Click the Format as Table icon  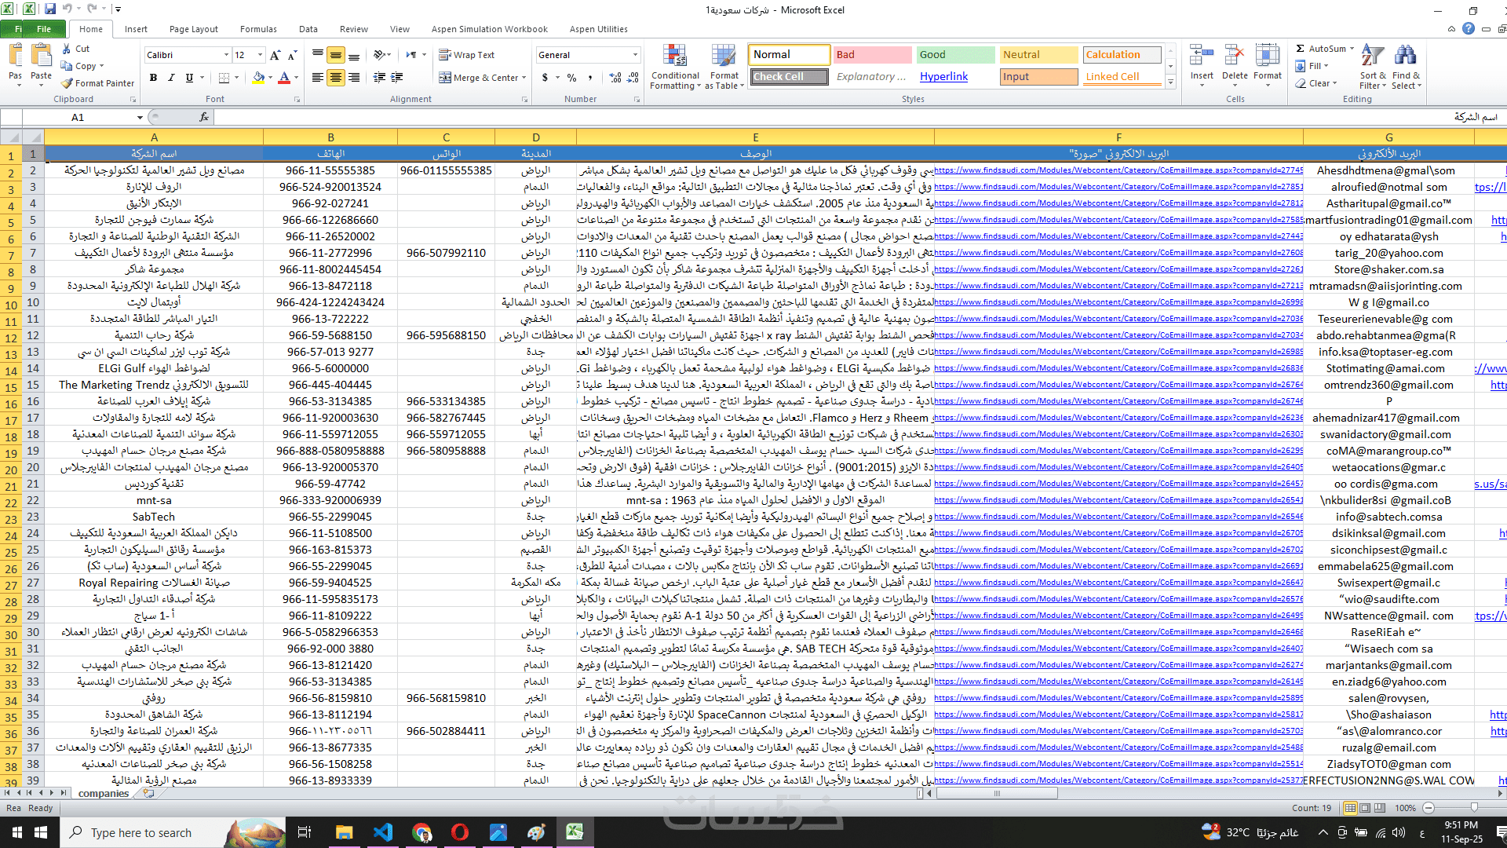point(724,57)
